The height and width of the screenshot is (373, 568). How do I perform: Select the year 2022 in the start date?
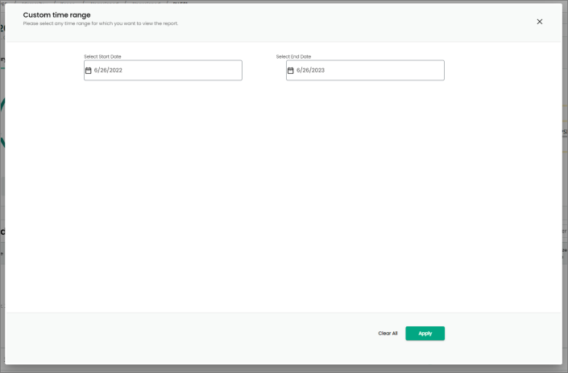click(115, 71)
